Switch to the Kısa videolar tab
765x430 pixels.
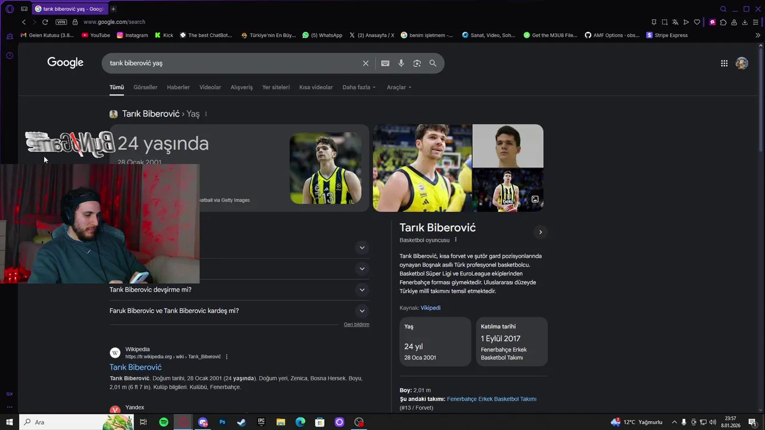coord(316,87)
